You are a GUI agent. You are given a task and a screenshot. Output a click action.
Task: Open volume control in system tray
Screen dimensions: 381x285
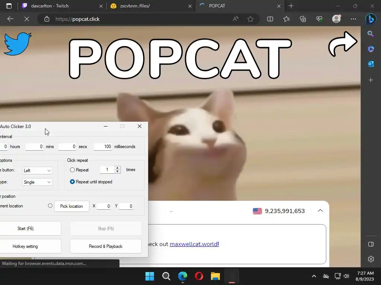point(346,276)
